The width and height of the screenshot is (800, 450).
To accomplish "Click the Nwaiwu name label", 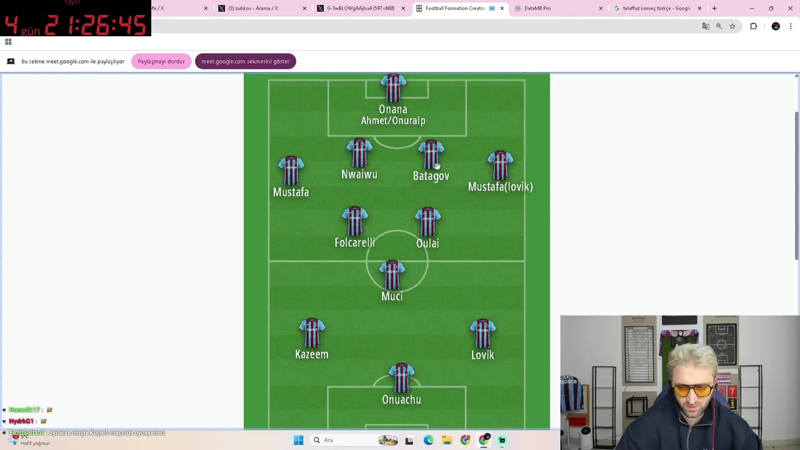I will [x=359, y=174].
